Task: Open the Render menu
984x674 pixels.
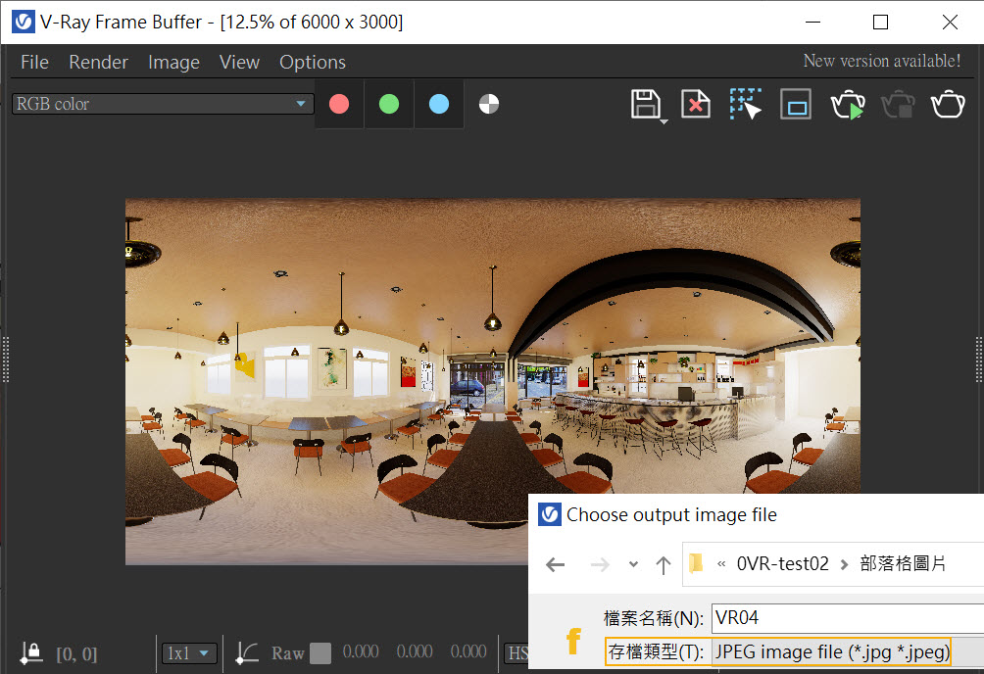Action: pos(98,62)
